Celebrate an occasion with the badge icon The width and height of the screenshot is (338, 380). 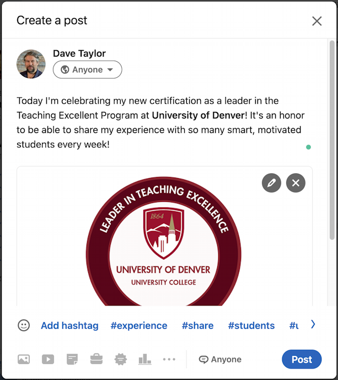(121, 359)
